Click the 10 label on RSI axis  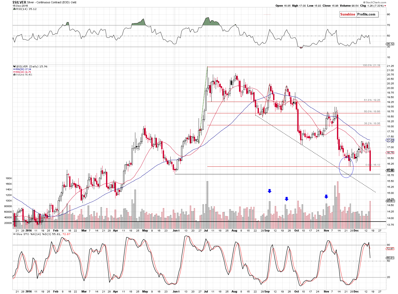tap(388, 57)
